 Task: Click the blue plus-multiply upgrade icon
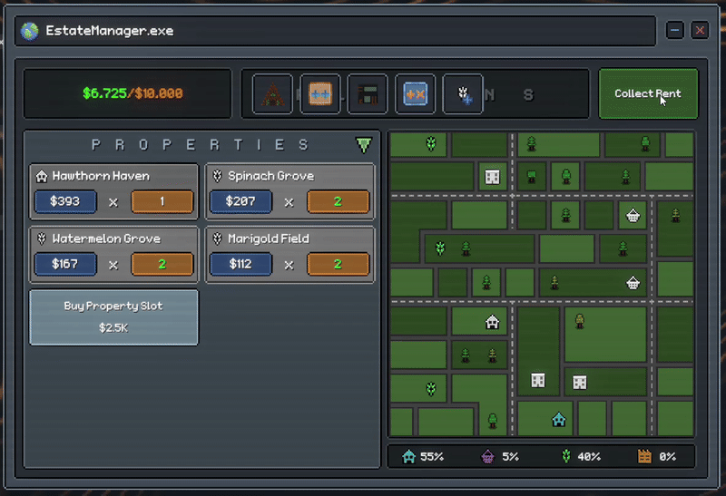[415, 94]
